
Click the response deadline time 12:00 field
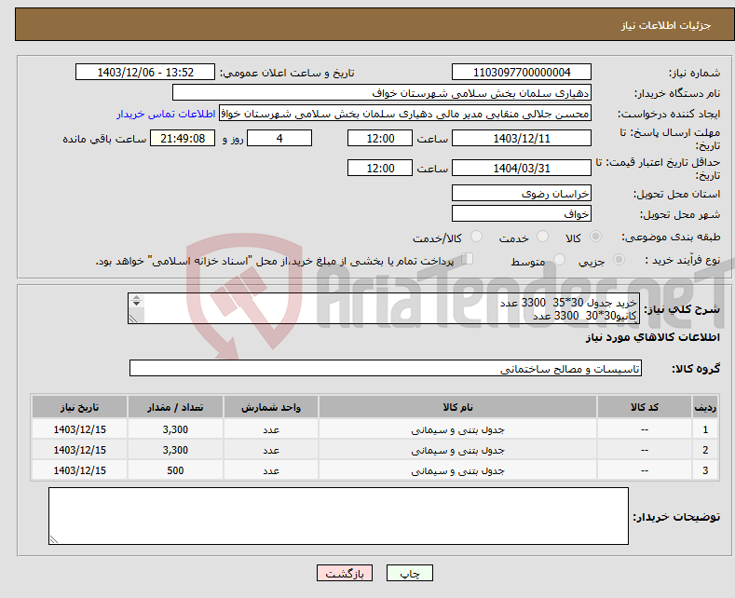(x=380, y=138)
